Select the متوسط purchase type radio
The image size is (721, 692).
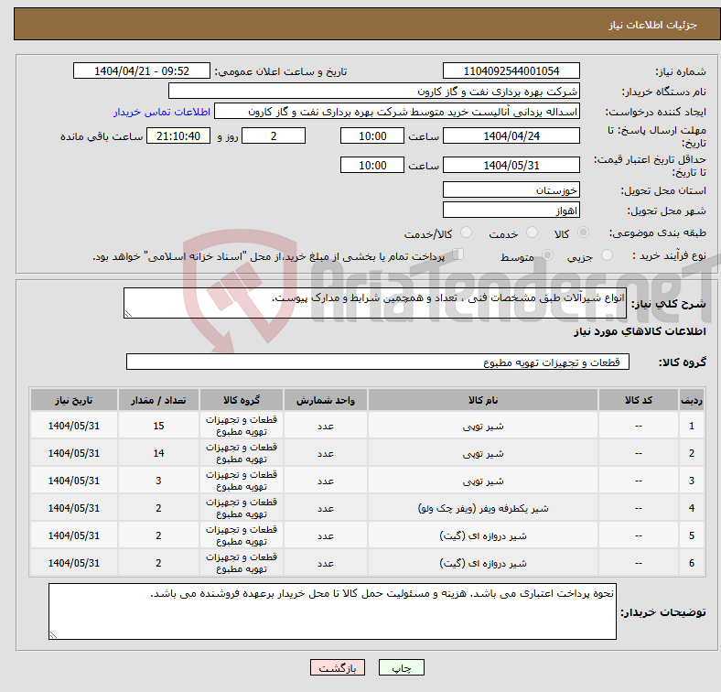547,254
